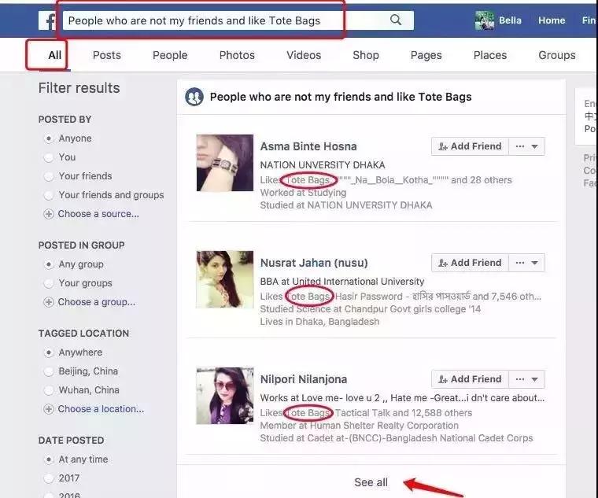Screen dimensions: 598x498
Task: Expand dropdown arrow for Asma Binte Hosna
Action: click(x=535, y=147)
